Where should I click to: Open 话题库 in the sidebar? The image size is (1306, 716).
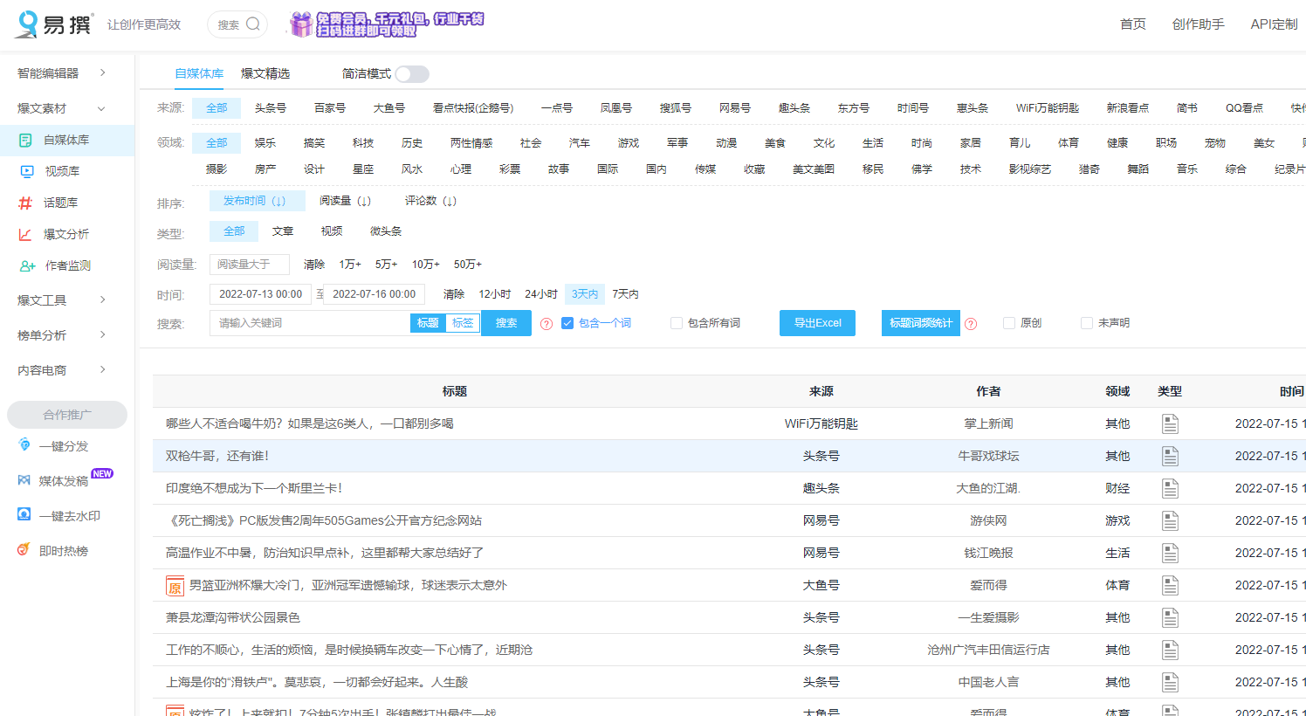point(60,203)
